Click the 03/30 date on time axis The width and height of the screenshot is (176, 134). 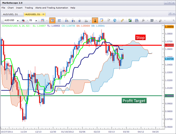[126, 132]
